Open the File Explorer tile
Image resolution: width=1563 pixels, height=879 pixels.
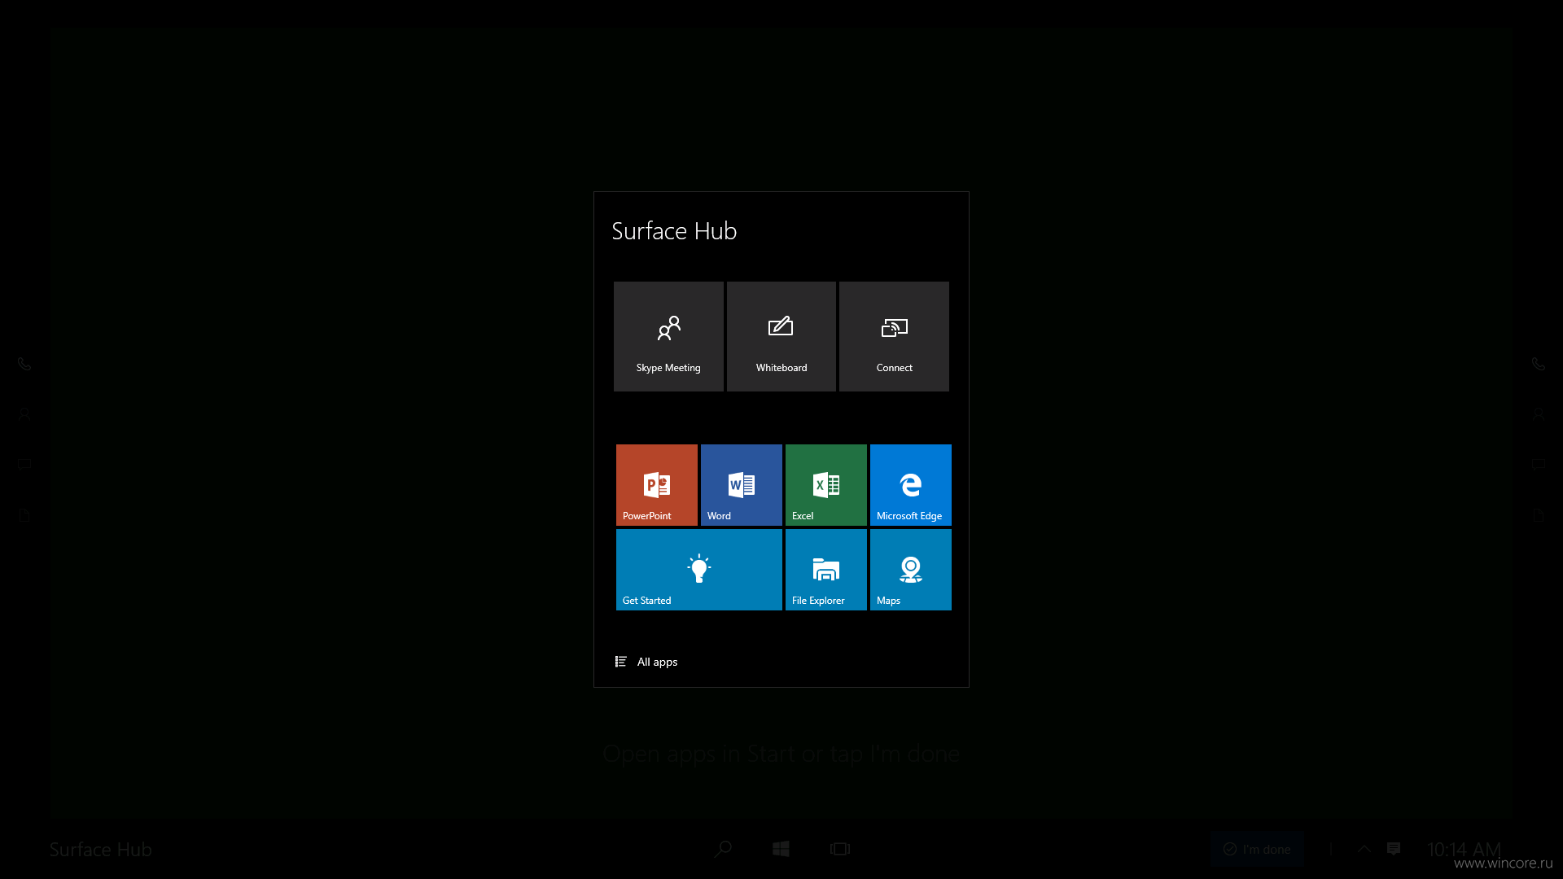826,570
